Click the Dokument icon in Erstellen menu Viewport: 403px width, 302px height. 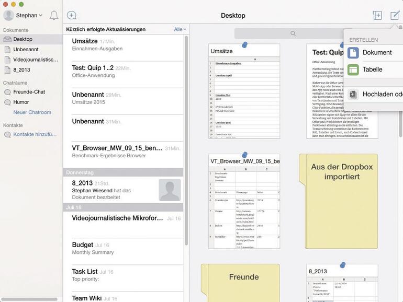pos(353,53)
